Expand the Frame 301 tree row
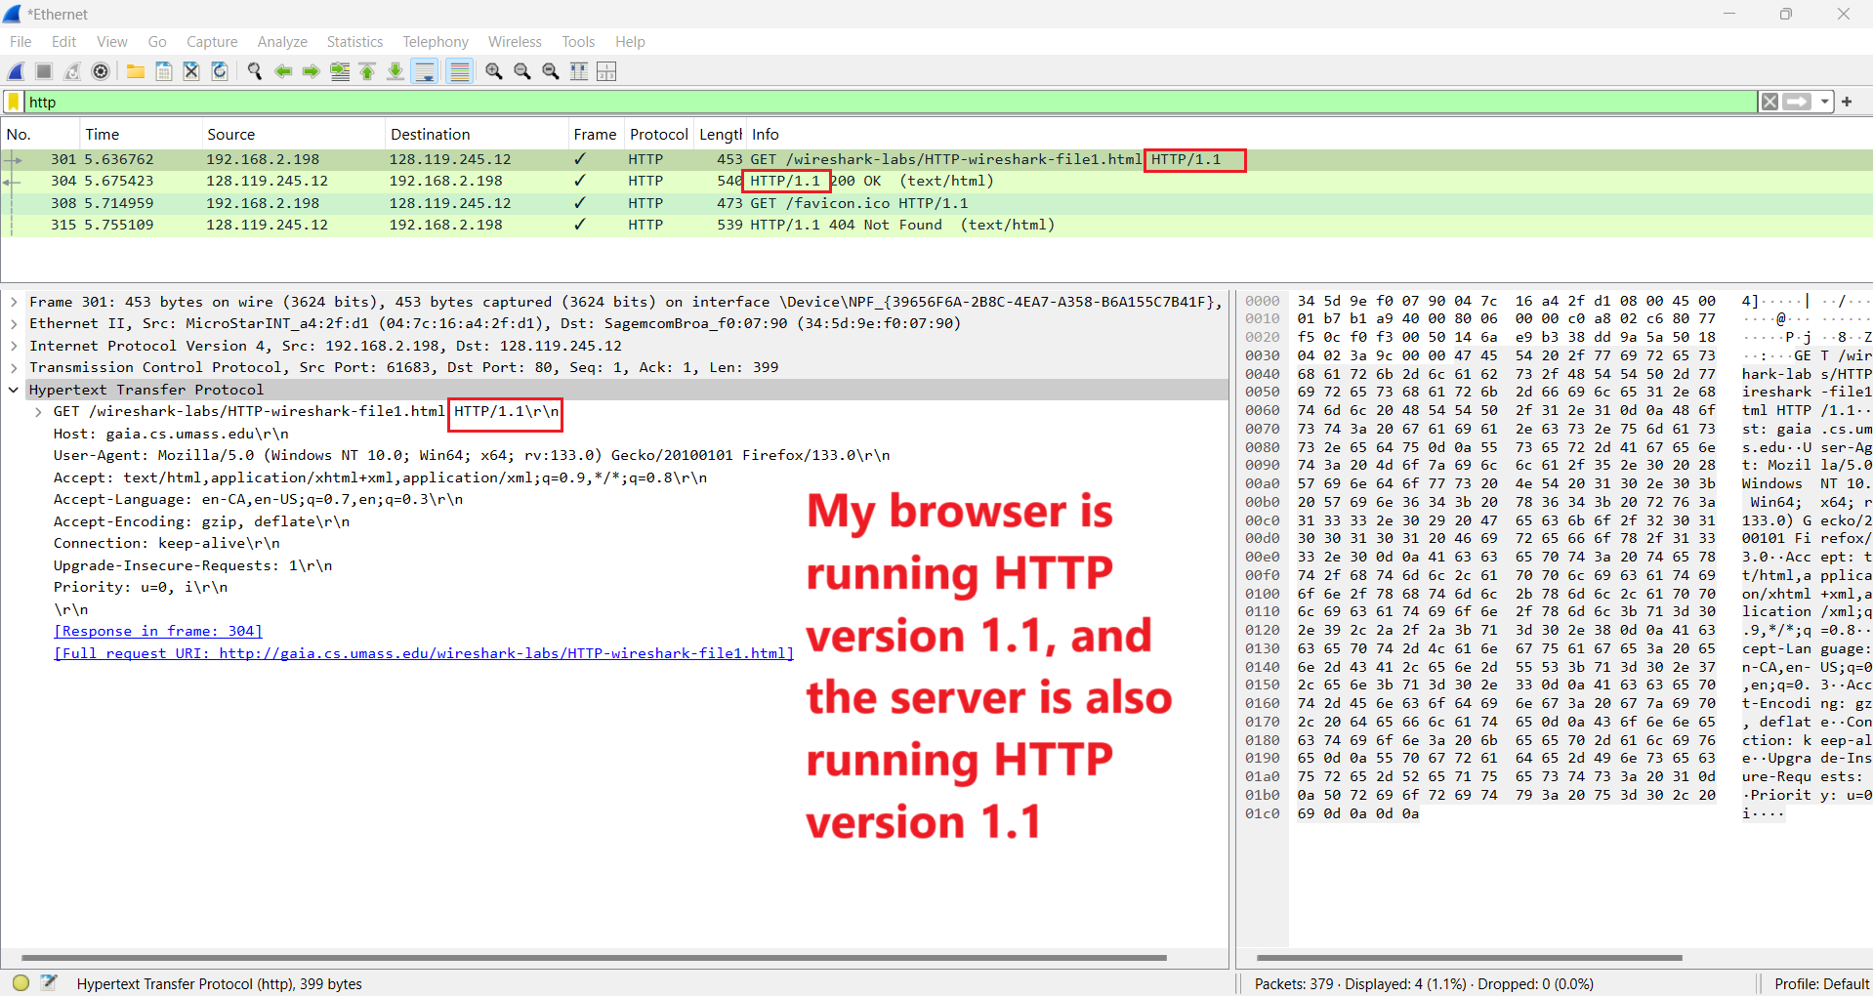This screenshot has height=996, width=1873. 14,302
